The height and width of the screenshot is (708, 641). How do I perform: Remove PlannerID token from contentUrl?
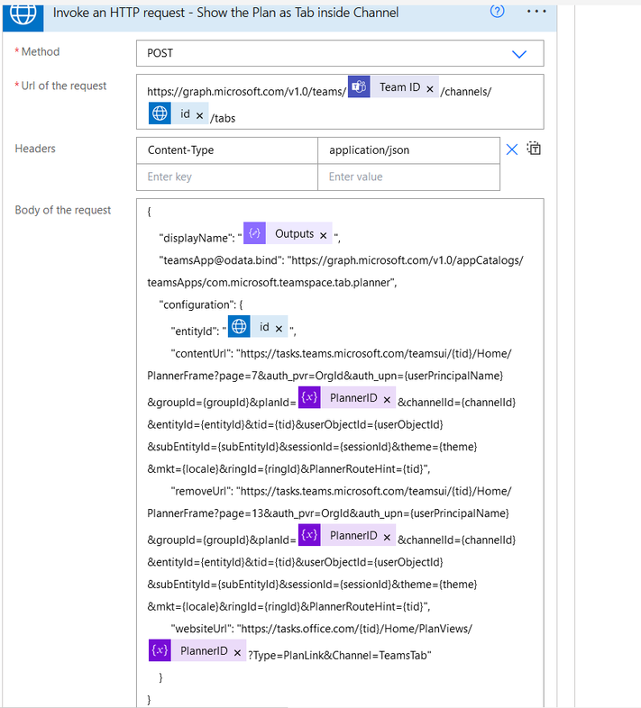[x=387, y=400]
